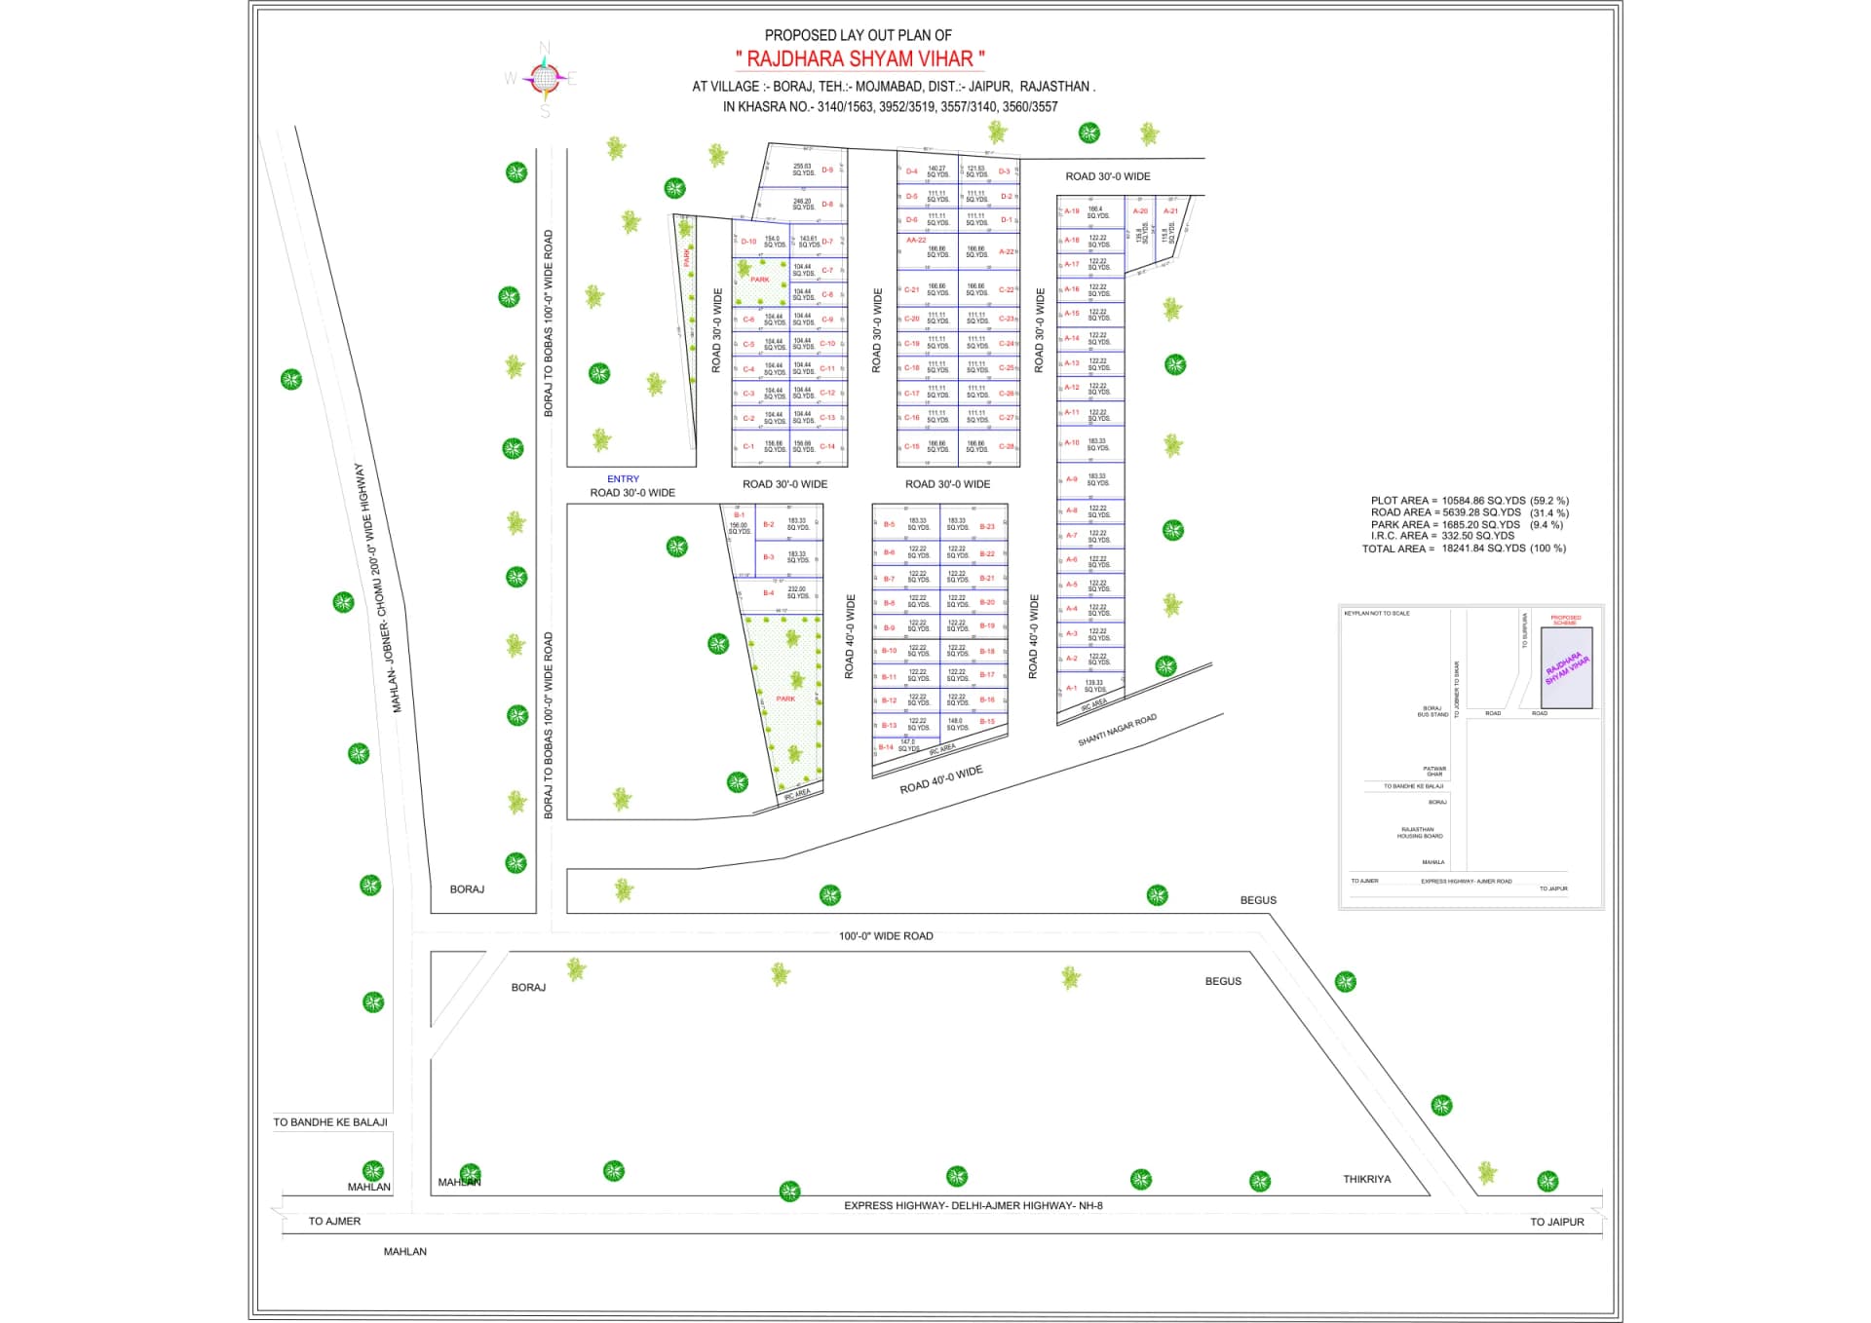Click plot label A-21

1170,211
